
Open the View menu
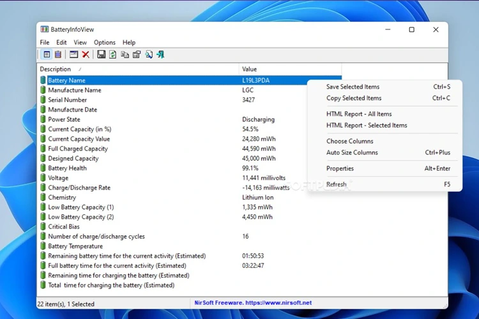[80, 43]
